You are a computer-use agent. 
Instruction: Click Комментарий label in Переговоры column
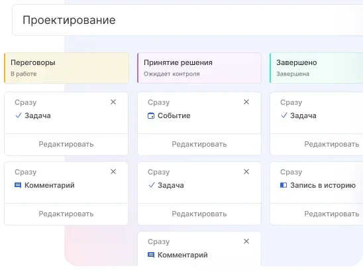point(50,185)
